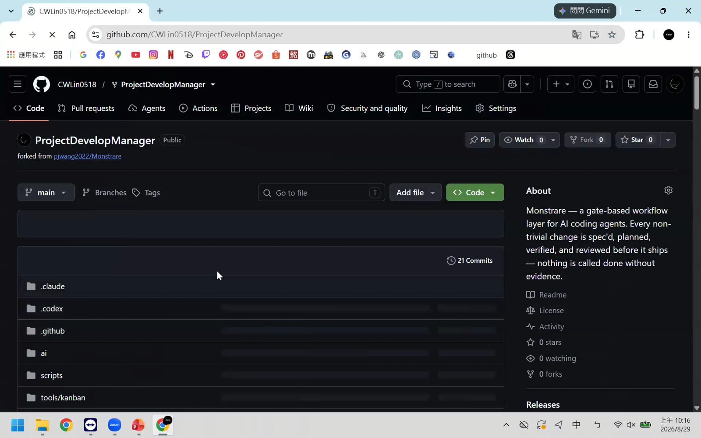Open the Insights tab
701x438 pixels.
pyautogui.click(x=442, y=108)
